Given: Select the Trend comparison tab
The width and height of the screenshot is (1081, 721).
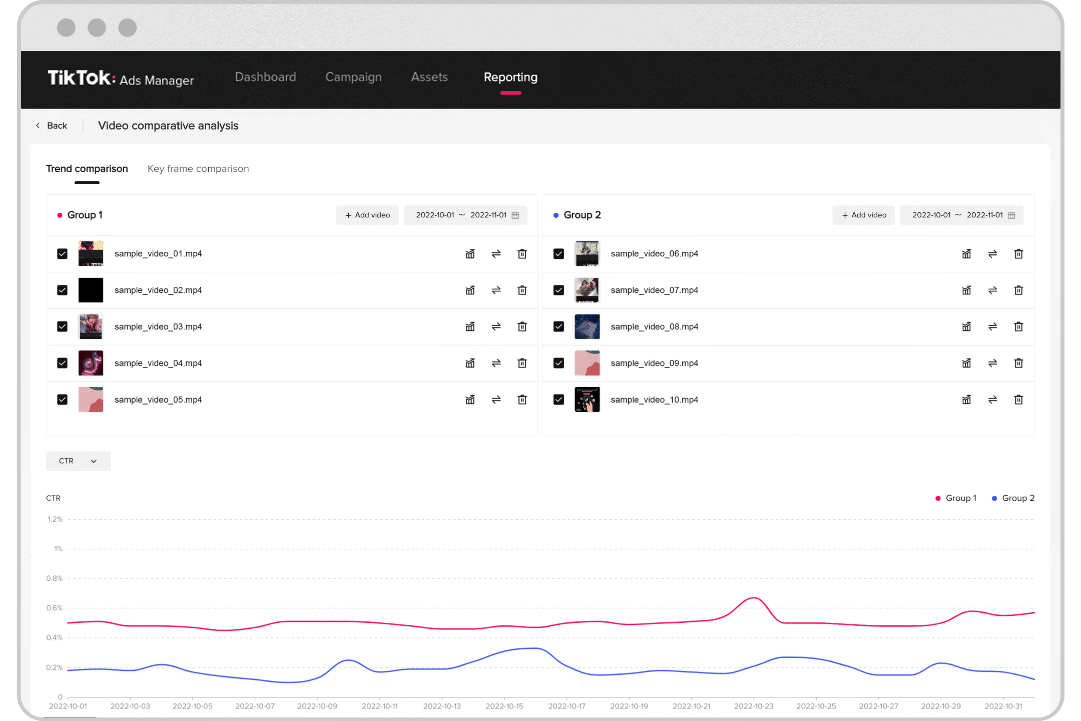Looking at the screenshot, I should (x=87, y=168).
